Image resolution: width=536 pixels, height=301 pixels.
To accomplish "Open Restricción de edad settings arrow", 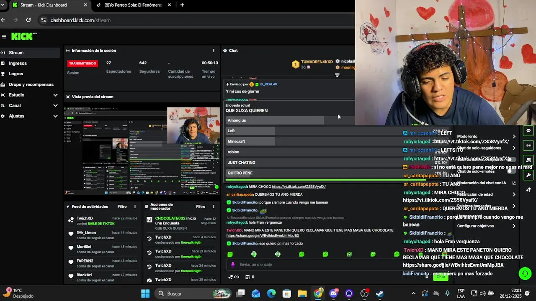I will pos(514,194).
